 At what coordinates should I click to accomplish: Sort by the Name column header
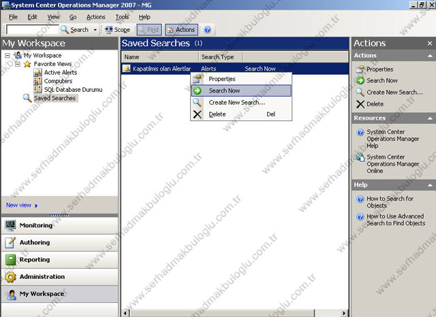point(160,57)
